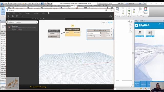Switch to the 3D background preview navigation mode

click(x=104, y=22)
